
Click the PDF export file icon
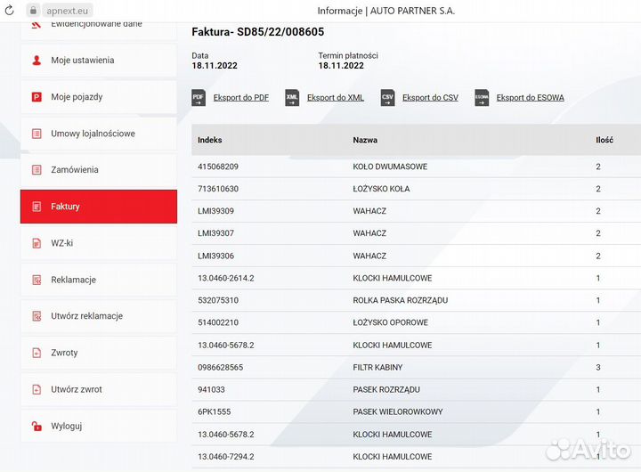coord(199,98)
